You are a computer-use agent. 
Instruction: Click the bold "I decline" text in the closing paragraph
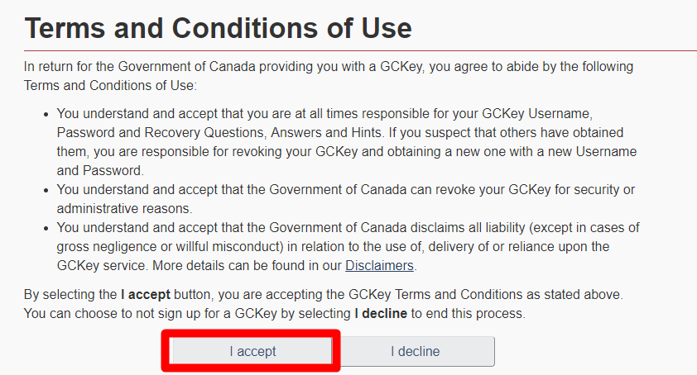(x=381, y=314)
